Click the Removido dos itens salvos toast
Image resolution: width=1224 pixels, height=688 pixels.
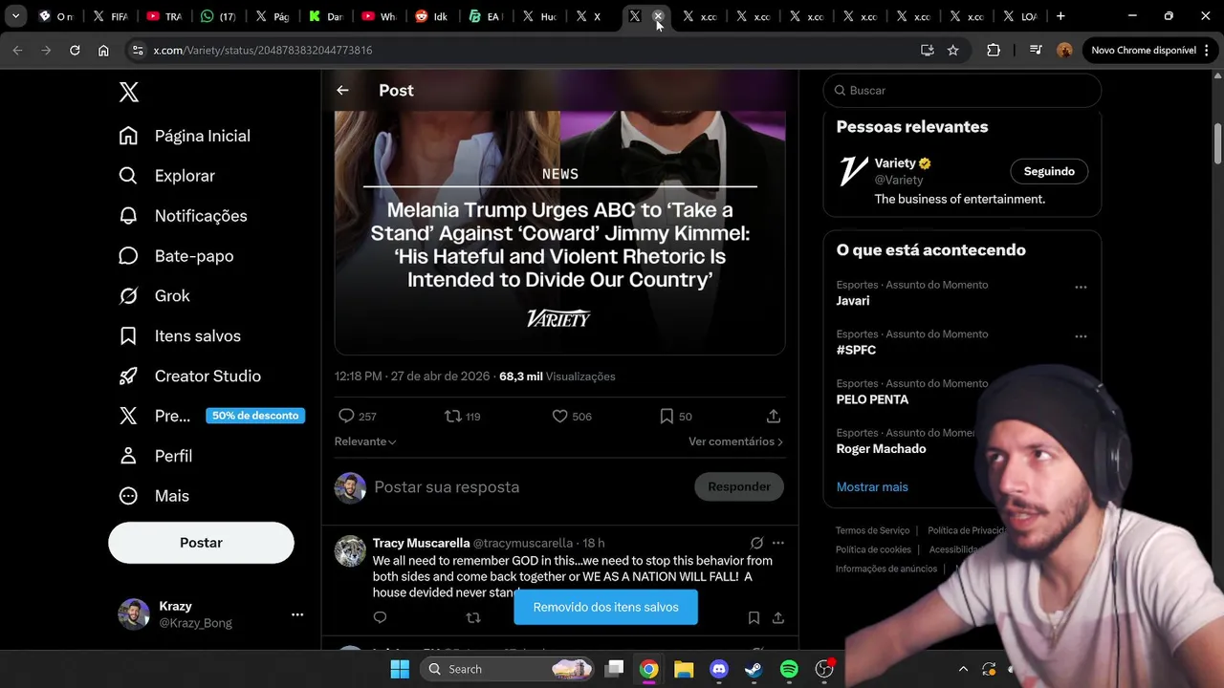pyautogui.click(x=606, y=607)
